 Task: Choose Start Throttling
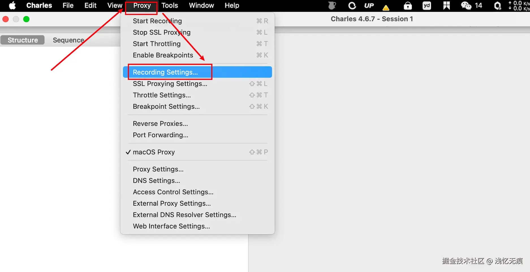[197, 44]
